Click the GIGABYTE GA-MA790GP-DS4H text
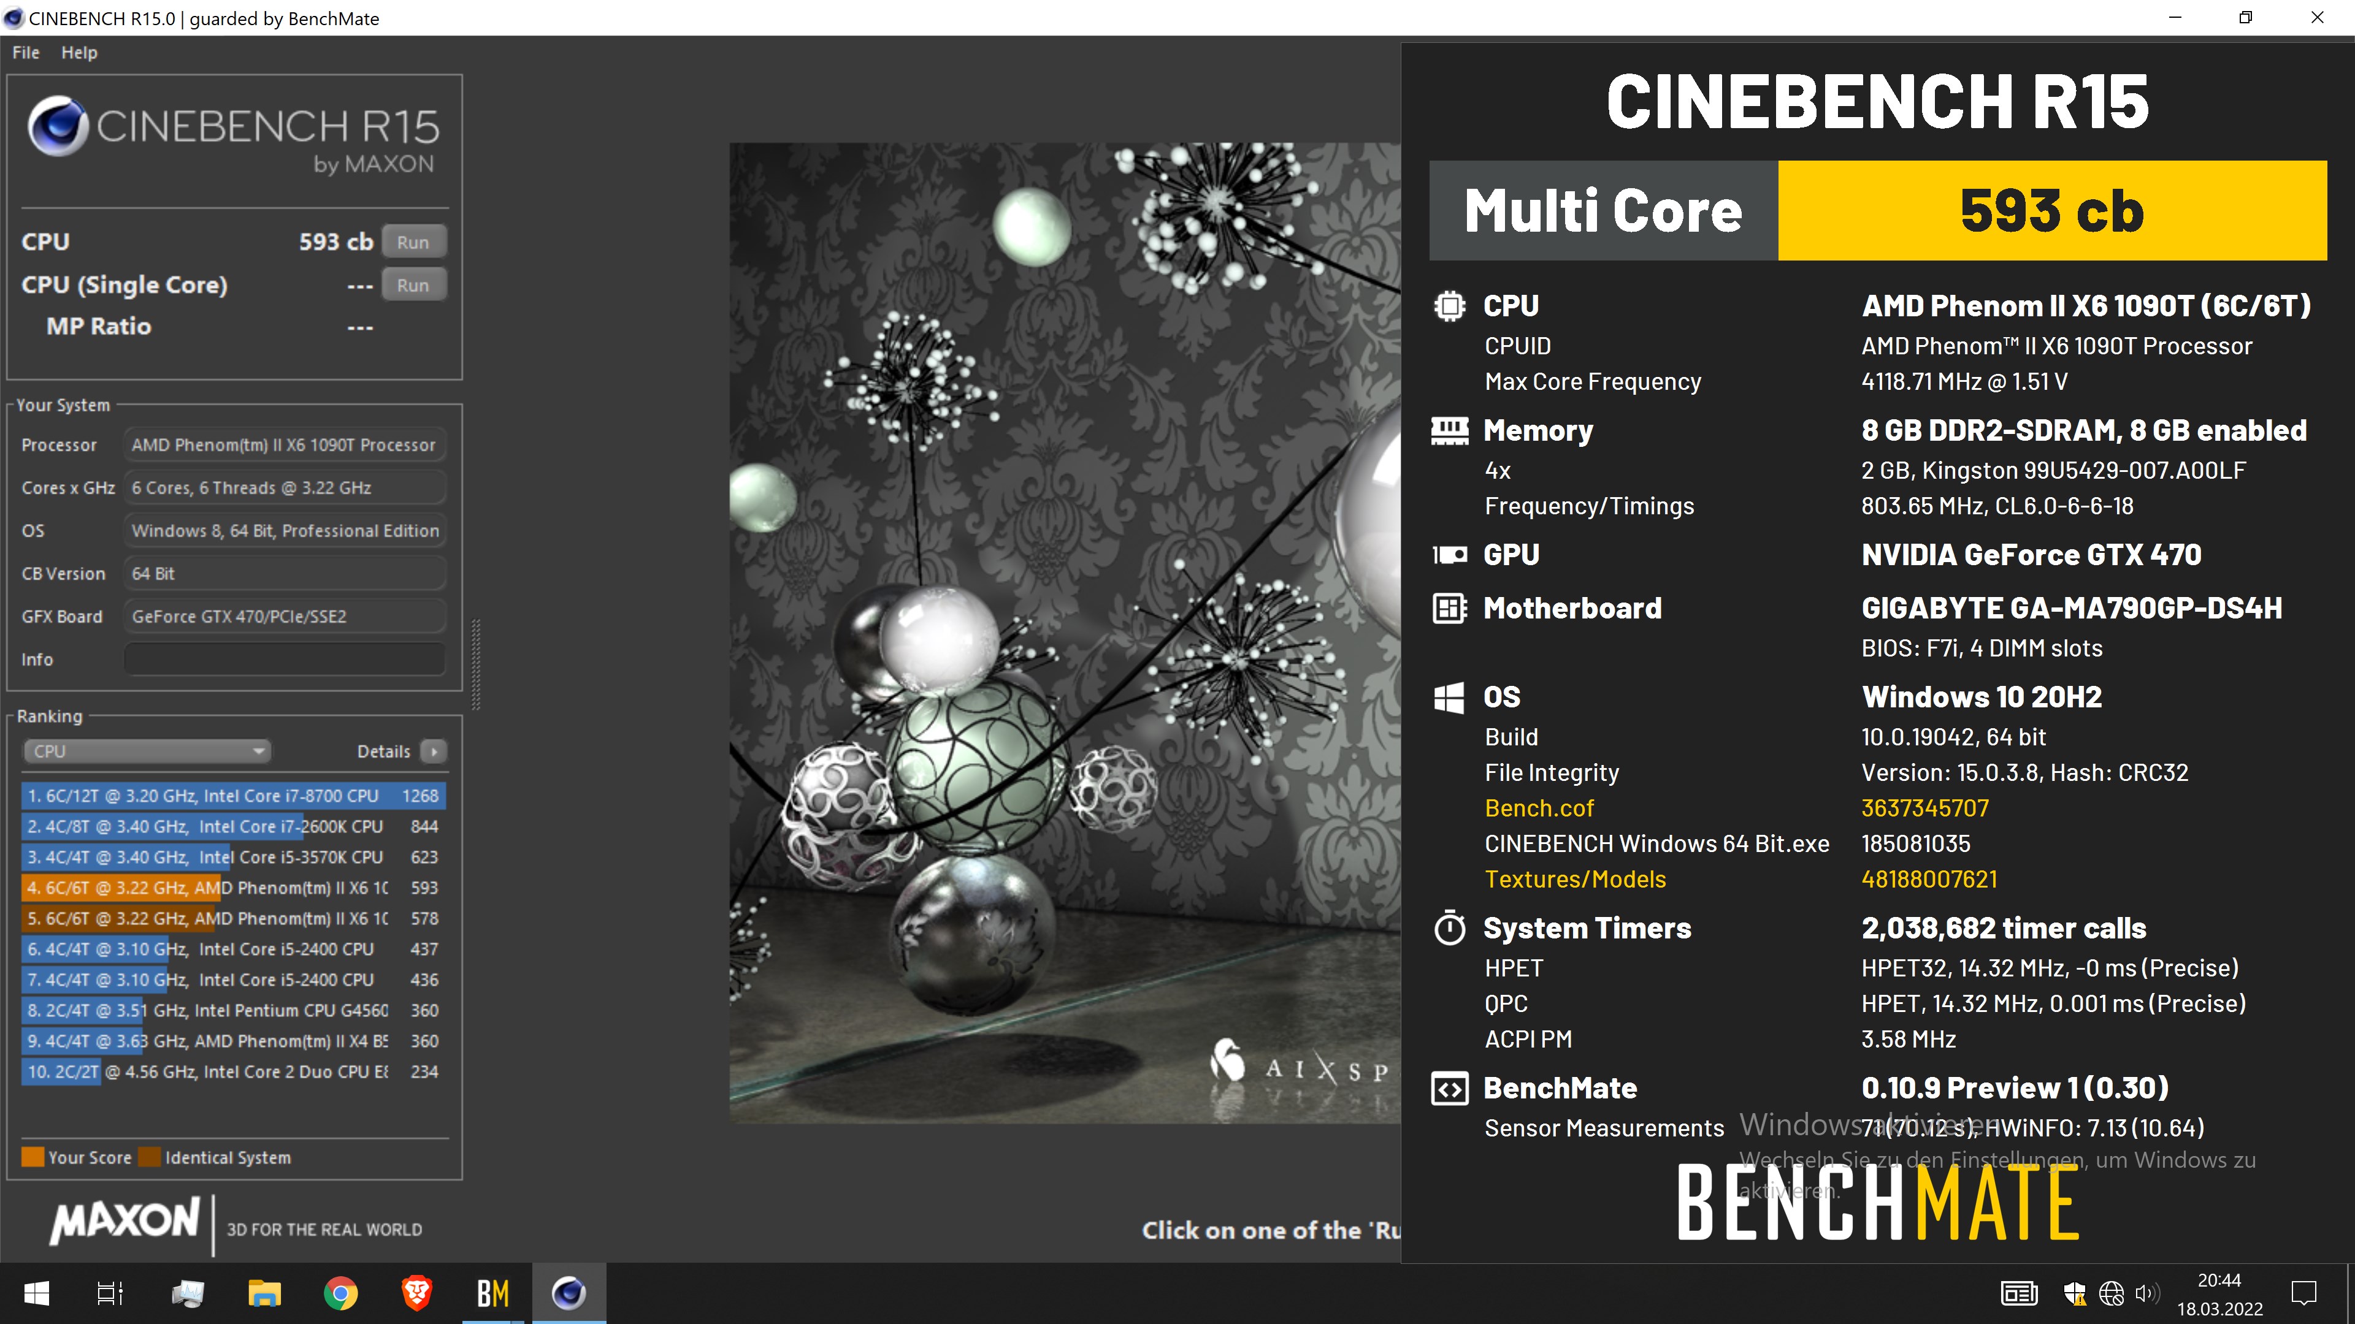2355x1324 pixels. (2072, 607)
